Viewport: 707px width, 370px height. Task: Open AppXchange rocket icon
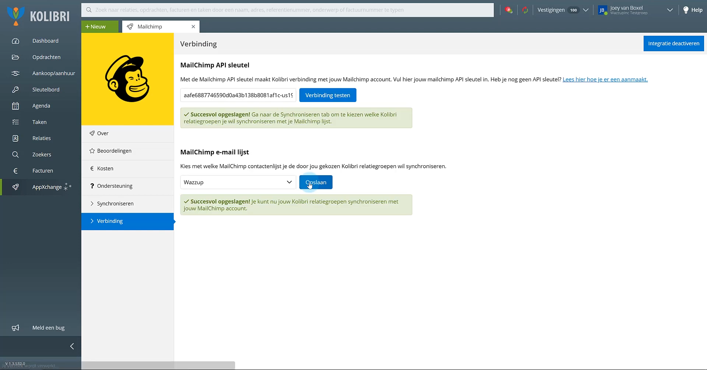[x=15, y=187]
